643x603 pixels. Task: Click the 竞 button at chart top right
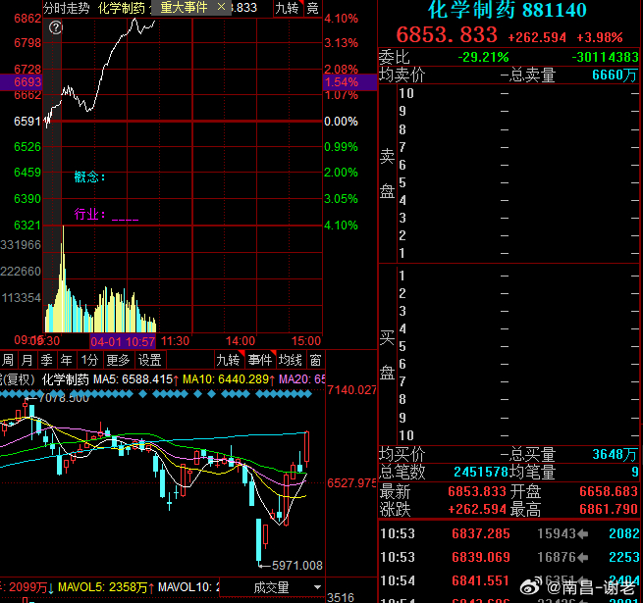coord(313,8)
